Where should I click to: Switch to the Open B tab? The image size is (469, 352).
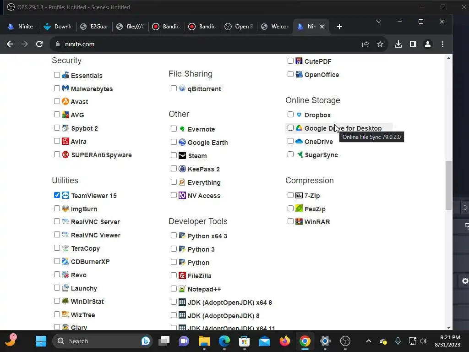coord(240,27)
